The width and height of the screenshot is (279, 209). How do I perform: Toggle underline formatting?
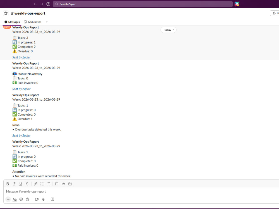[x=21, y=184]
